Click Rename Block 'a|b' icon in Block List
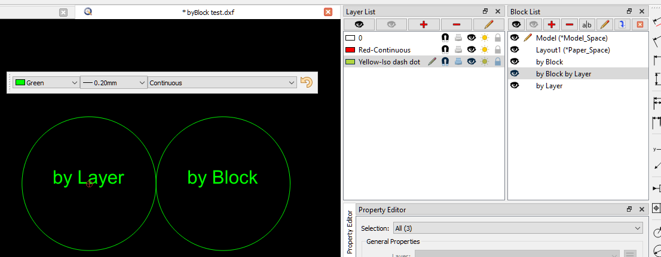The image size is (661, 257). point(587,24)
